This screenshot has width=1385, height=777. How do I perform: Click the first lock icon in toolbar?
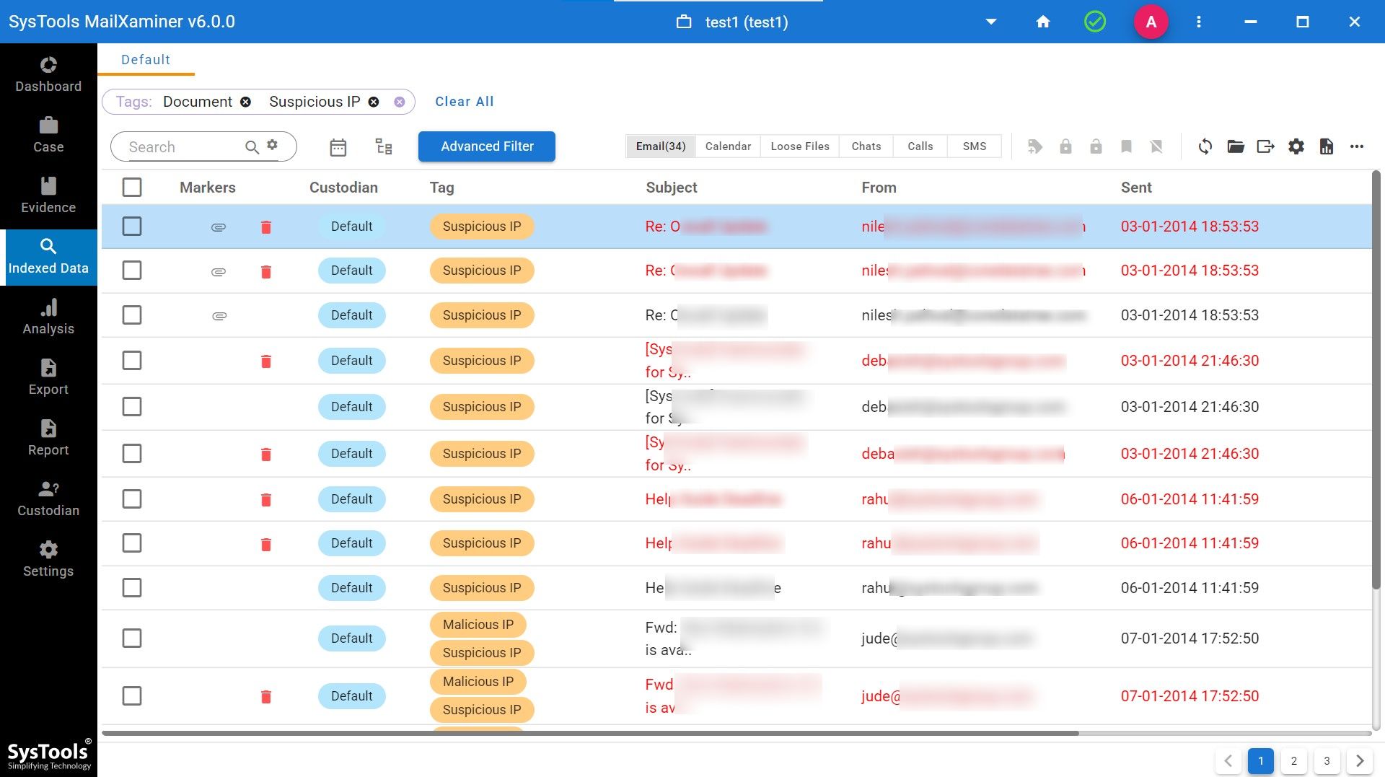[x=1065, y=146]
